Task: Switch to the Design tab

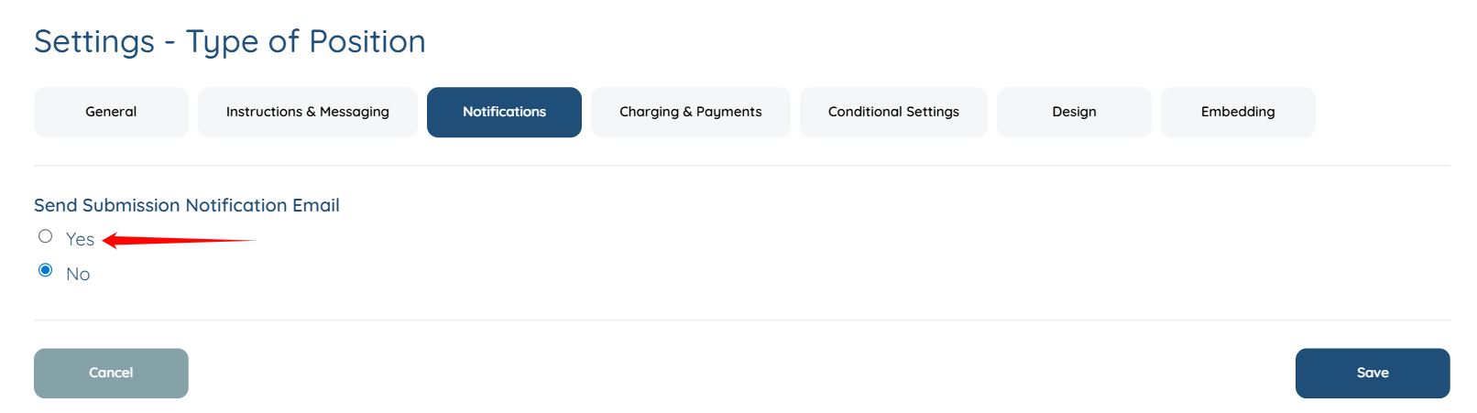Action: 1074,112
